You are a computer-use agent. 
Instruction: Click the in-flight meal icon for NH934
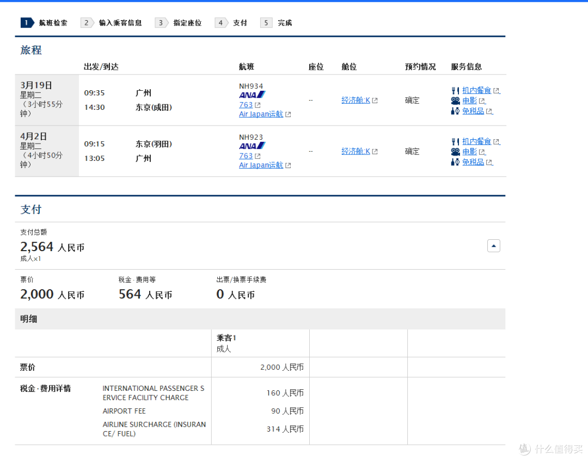click(x=455, y=91)
